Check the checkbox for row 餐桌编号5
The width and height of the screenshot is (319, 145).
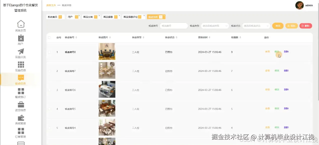coord(49,109)
